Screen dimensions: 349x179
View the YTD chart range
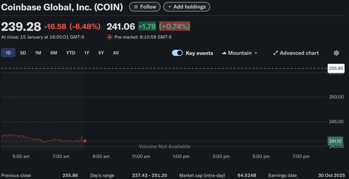[x=71, y=53]
